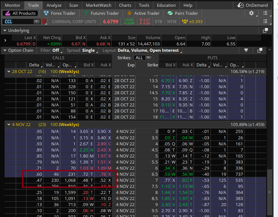Screen dimensions: 278x217
Task: Open the Strikes ALL dropdown
Action: (143, 58)
